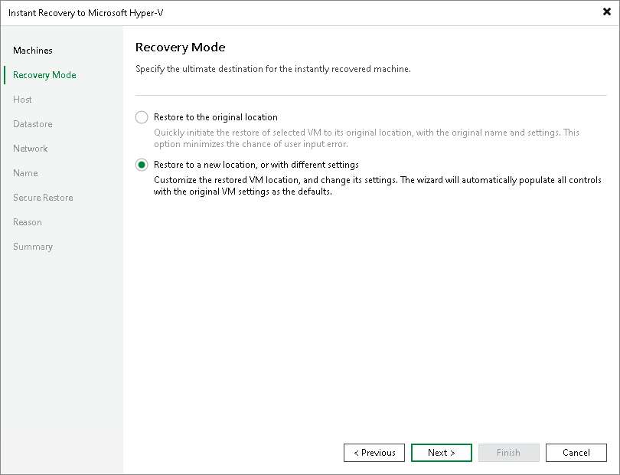Click the Recovery Mode heading

point(181,47)
